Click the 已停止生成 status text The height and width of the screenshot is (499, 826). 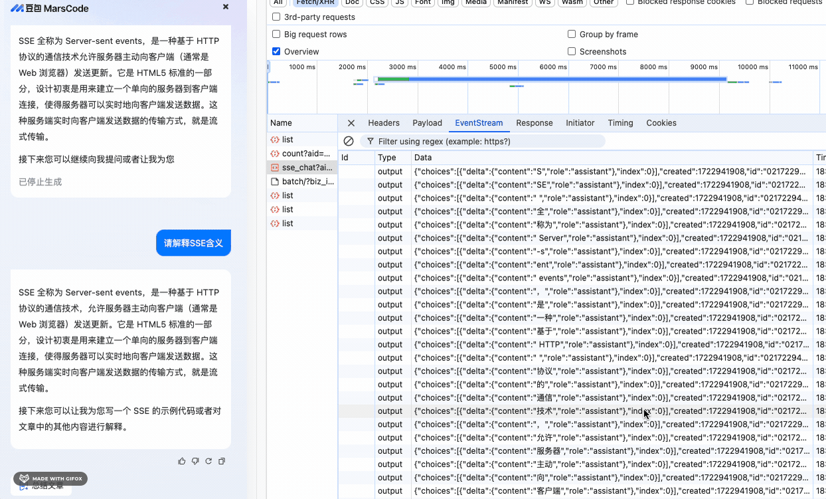click(x=40, y=181)
